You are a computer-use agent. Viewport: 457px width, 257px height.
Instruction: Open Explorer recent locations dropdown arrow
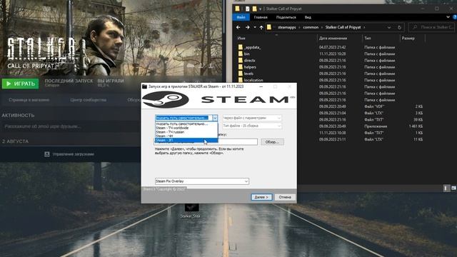click(255, 27)
